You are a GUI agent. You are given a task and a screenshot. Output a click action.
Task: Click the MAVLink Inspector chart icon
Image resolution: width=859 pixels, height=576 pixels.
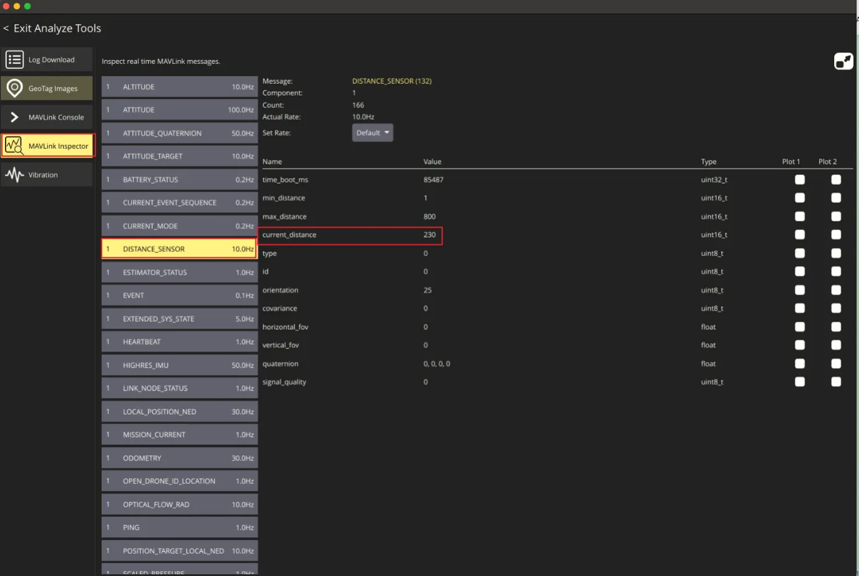[x=14, y=146]
